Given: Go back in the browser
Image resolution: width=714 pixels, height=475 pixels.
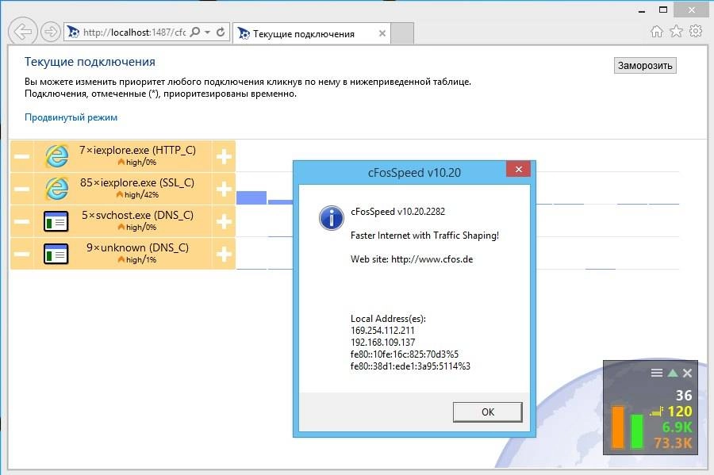Looking at the screenshot, I should (22, 32).
